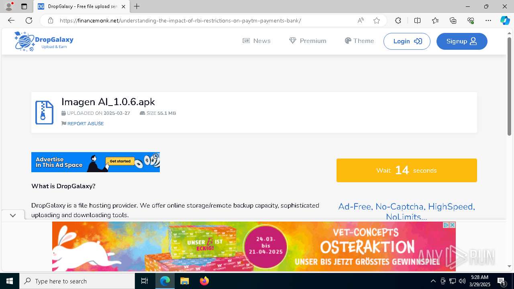Open File Explorer from the taskbar

coord(184,281)
